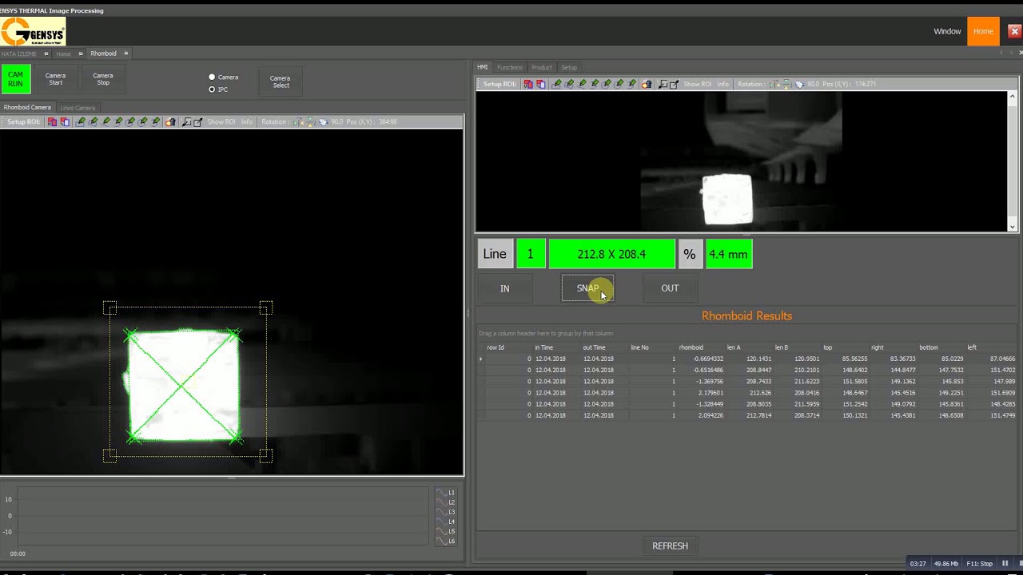Image resolution: width=1023 pixels, height=575 pixels.
Task: Click the Camera Stop button
Action: (x=103, y=79)
